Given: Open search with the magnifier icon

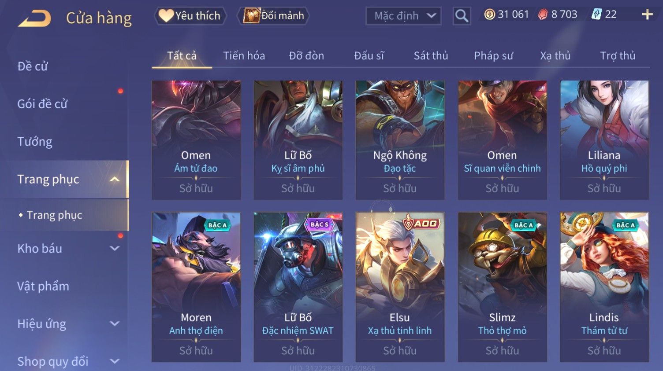Looking at the screenshot, I should pos(462,16).
